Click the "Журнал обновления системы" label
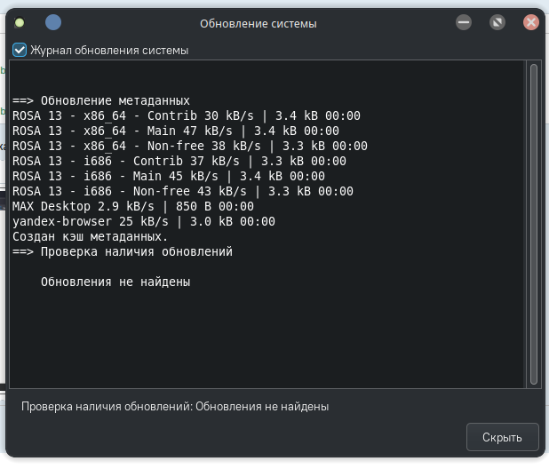The image size is (549, 469). tap(109, 51)
